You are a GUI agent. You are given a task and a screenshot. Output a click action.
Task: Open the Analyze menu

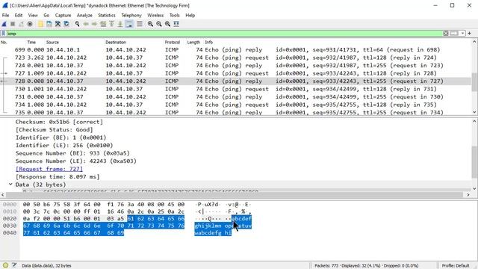point(84,15)
